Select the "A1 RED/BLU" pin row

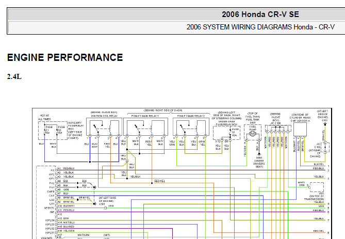point(66,168)
